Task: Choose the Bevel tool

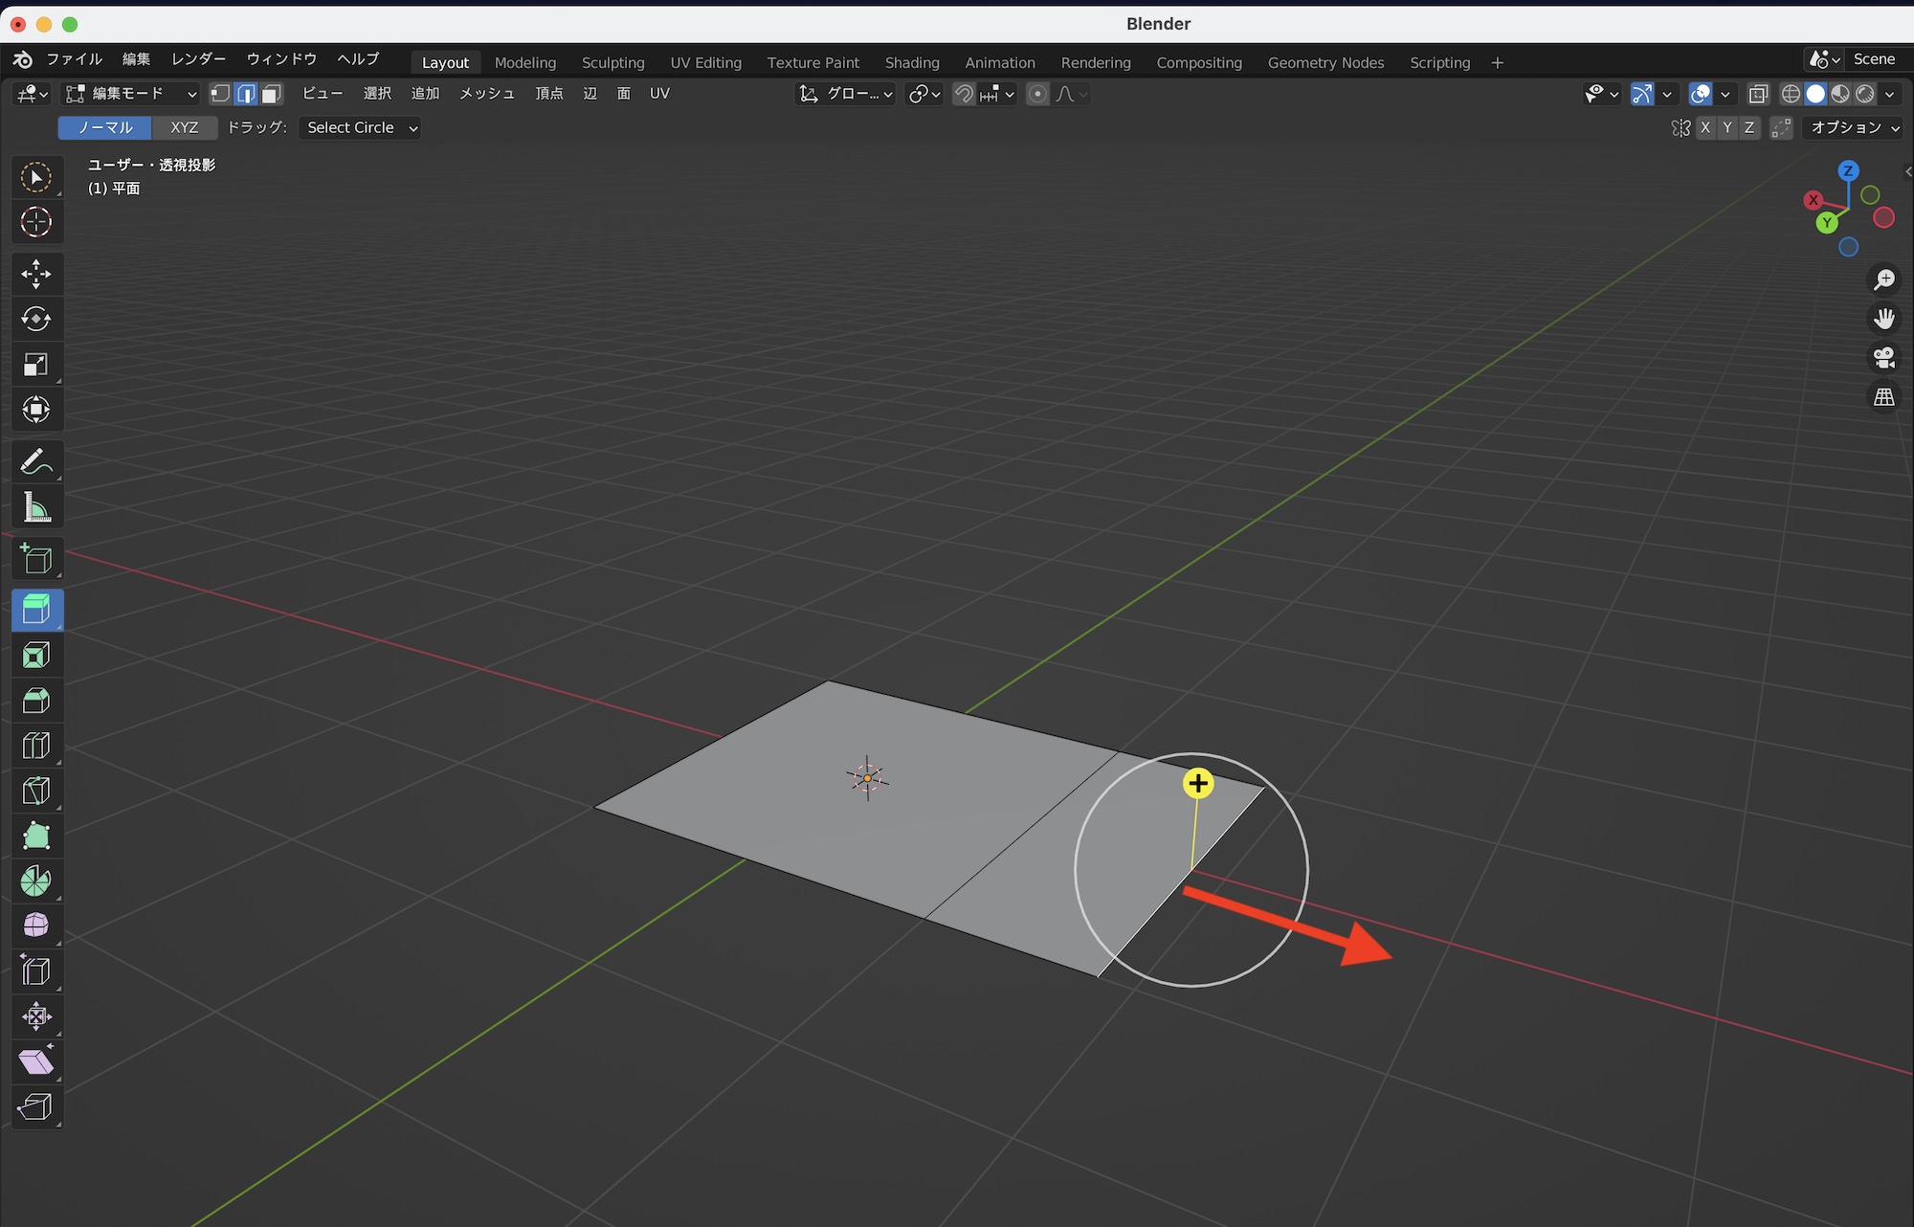Action: coord(36,701)
